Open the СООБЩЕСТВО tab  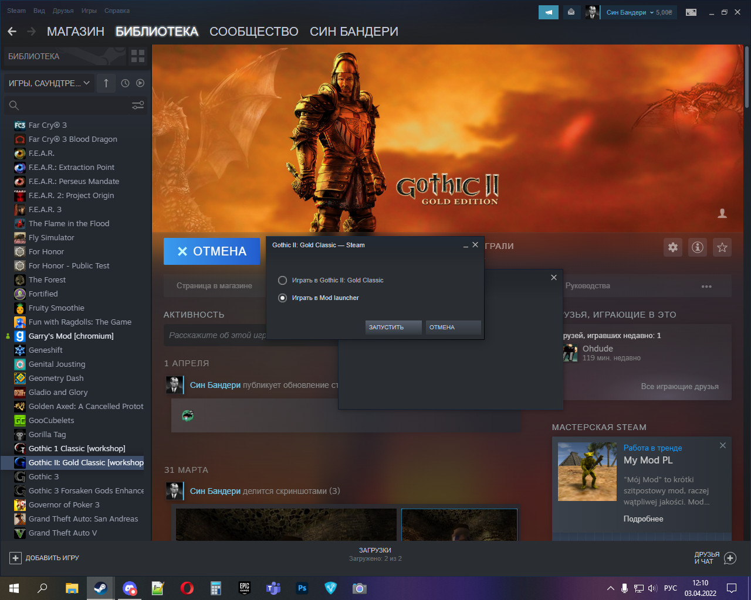254,32
